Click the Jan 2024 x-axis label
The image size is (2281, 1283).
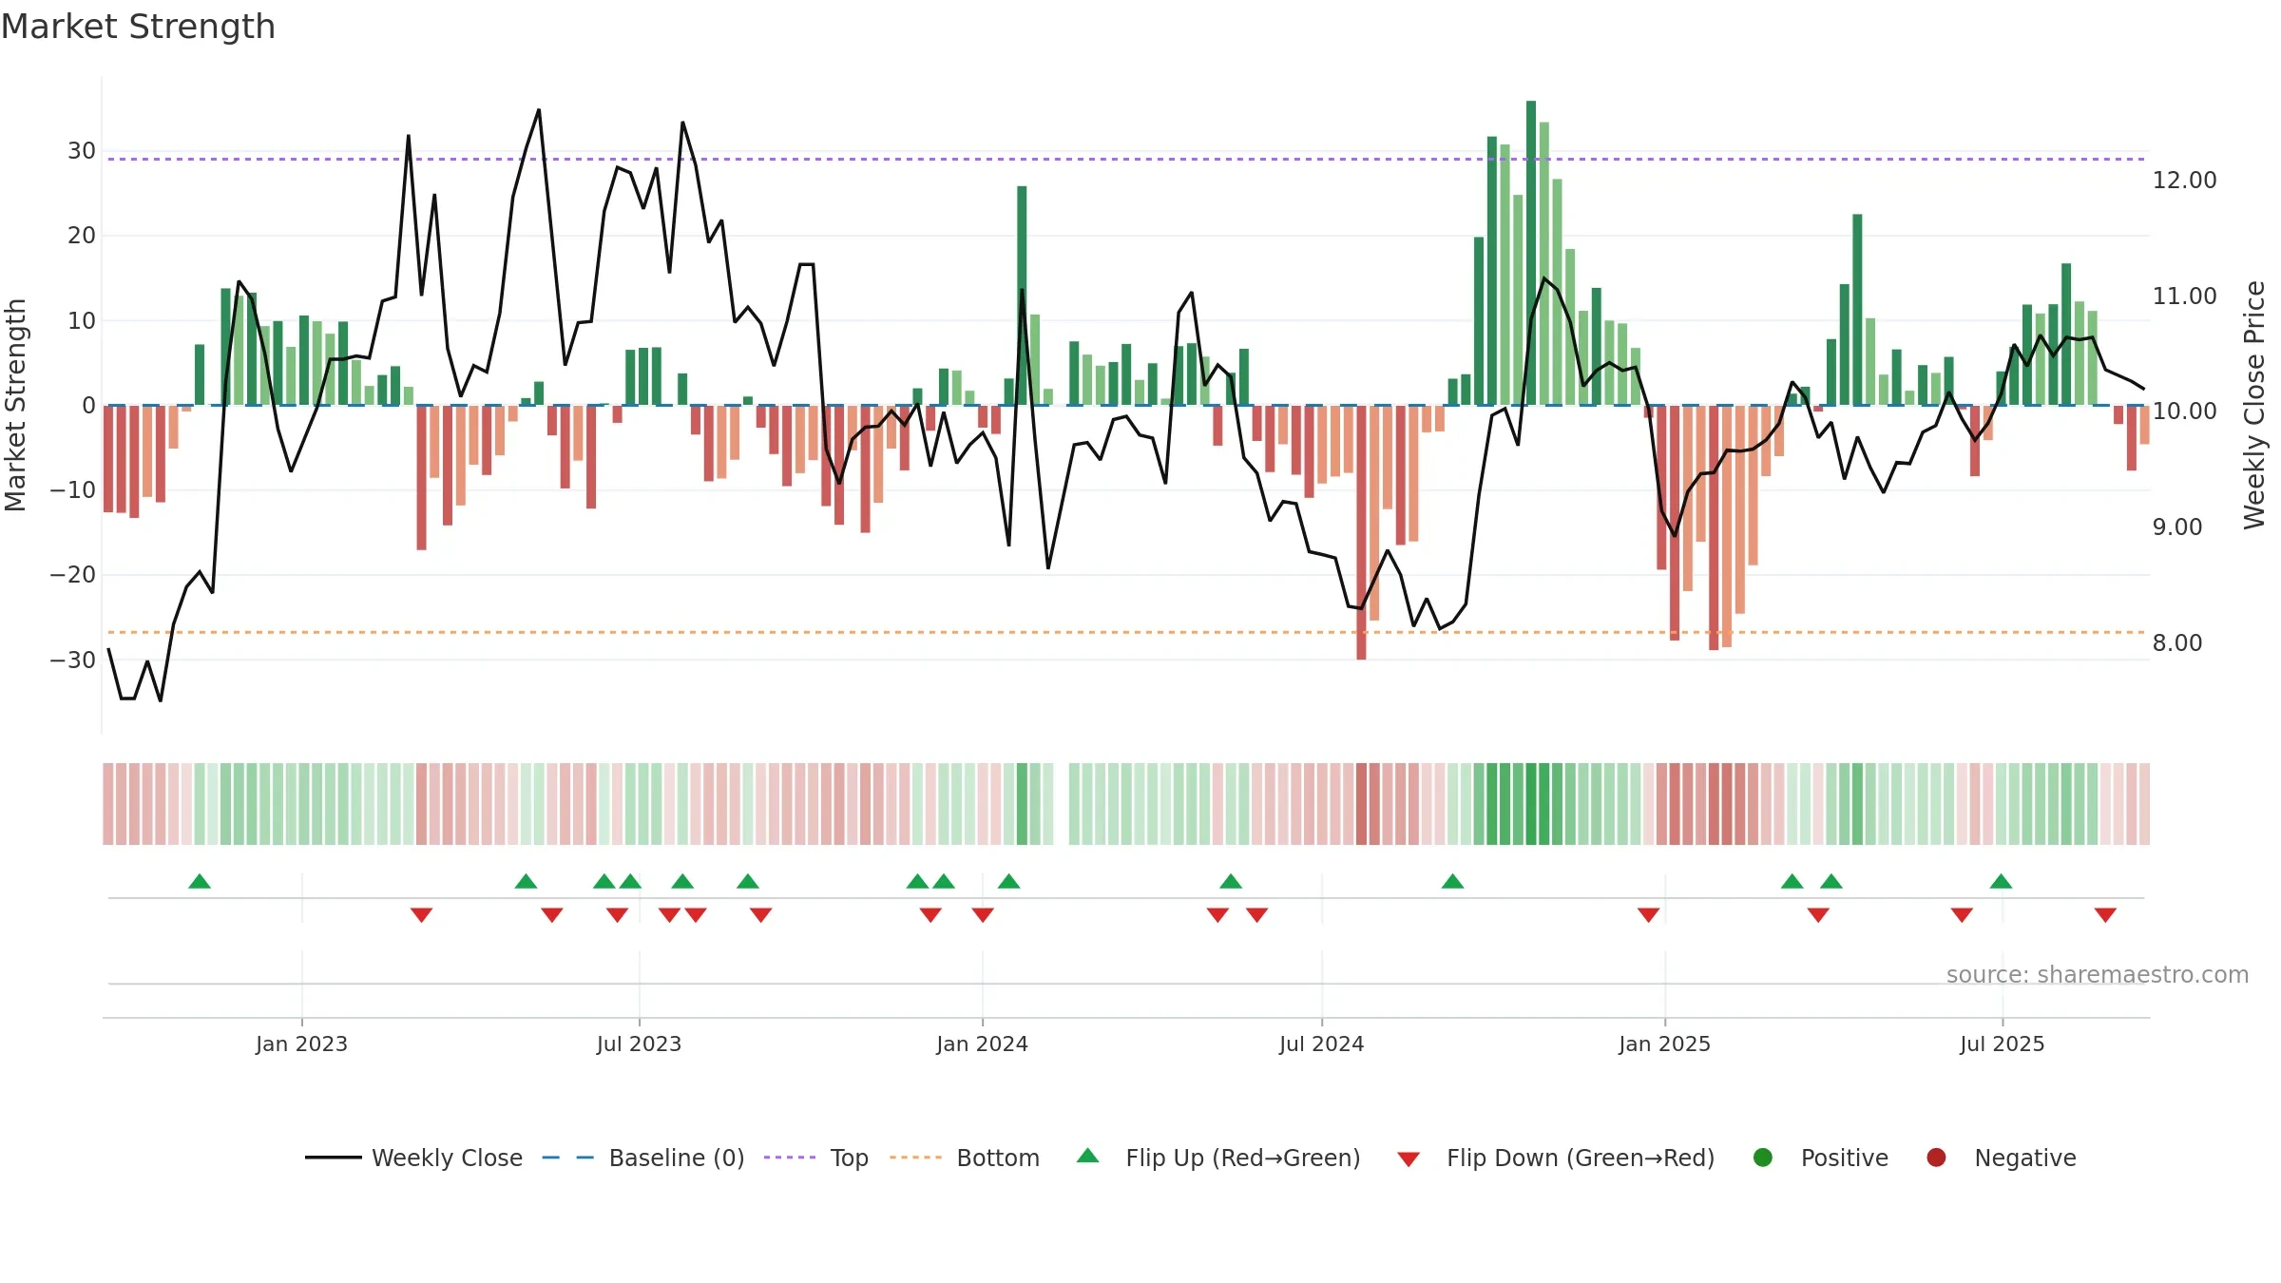[982, 1044]
